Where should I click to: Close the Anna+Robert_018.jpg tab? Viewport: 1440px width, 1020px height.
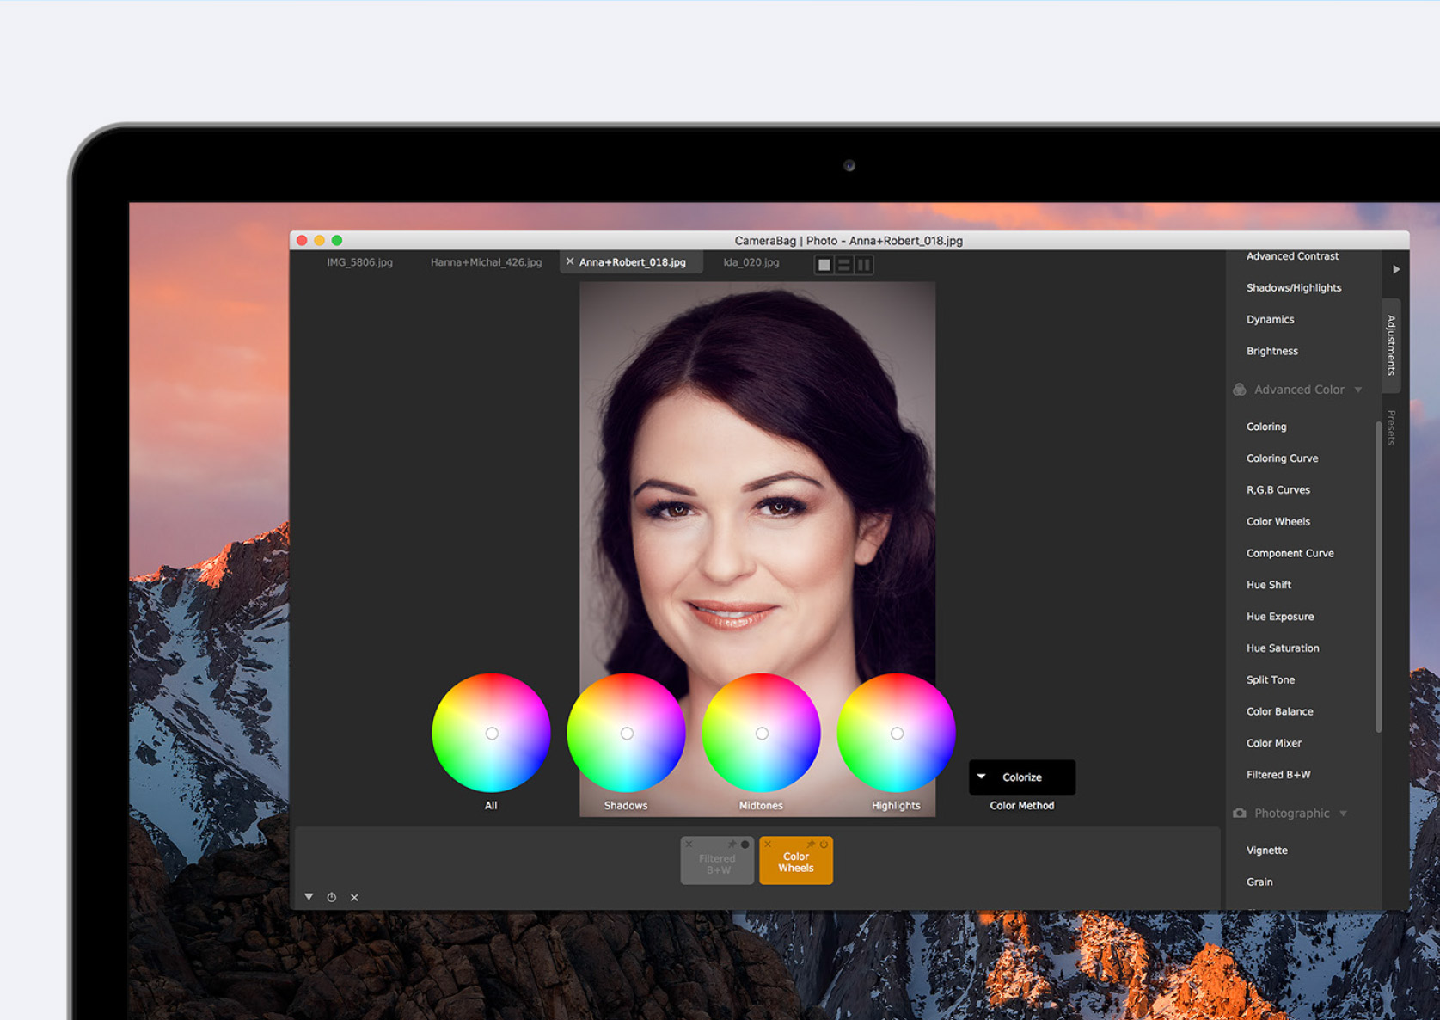click(x=569, y=261)
